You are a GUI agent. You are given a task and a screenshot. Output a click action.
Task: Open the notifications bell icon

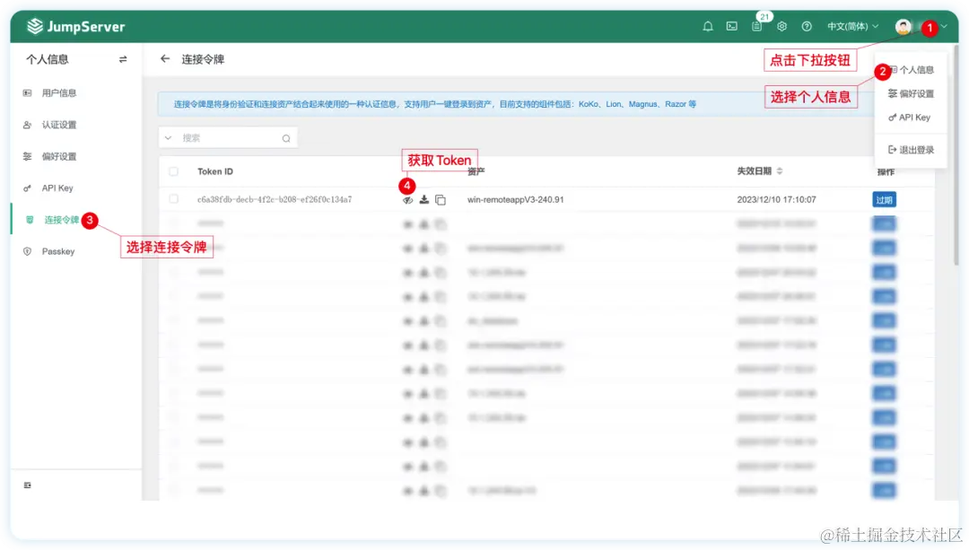click(708, 27)
